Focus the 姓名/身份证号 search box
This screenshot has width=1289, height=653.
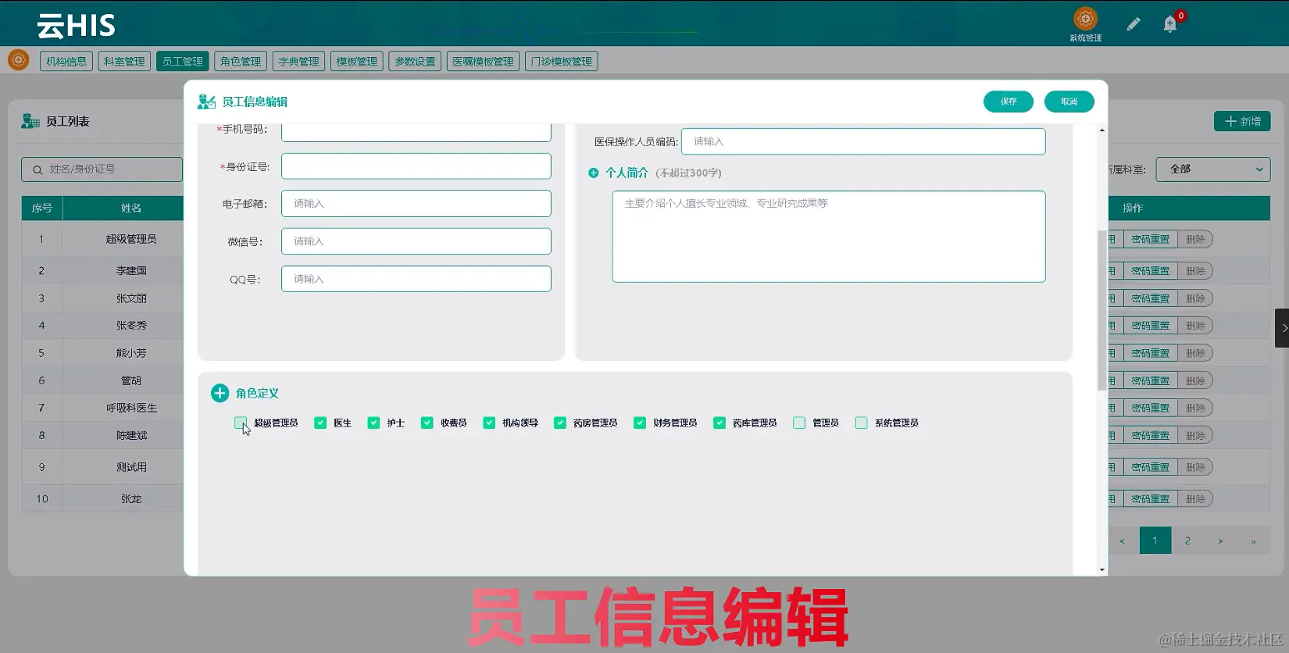[x=102, y=169]
